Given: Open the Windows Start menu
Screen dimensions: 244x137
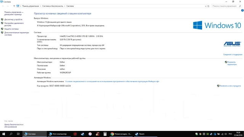Looking at the screenshot, I should pos(3,134).
